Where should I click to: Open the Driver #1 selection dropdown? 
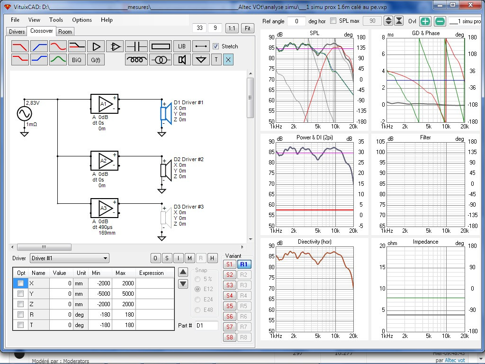tap(70, 258)
